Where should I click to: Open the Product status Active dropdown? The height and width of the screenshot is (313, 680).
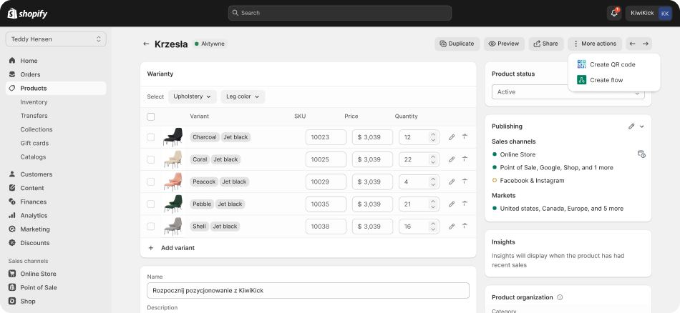pos(568,91)
